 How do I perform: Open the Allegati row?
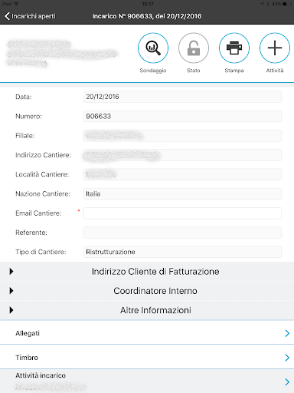(x=147, y=333)
